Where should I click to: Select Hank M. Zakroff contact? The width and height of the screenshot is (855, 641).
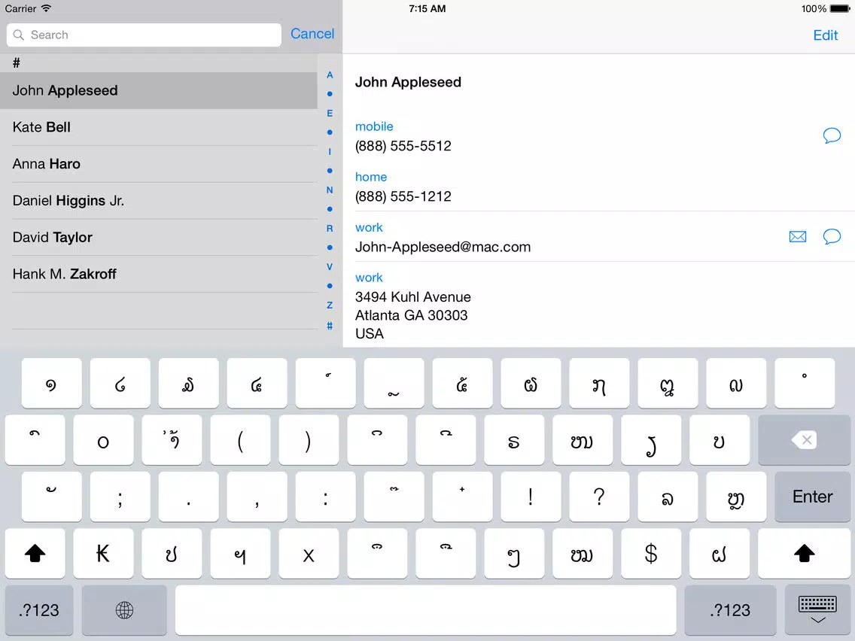tap(159, 274)
